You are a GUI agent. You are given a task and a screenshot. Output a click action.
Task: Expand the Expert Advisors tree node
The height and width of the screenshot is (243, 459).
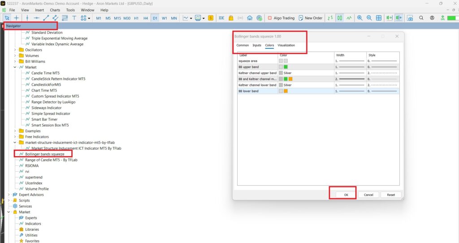pyautogui.click(x=9, y=195)
